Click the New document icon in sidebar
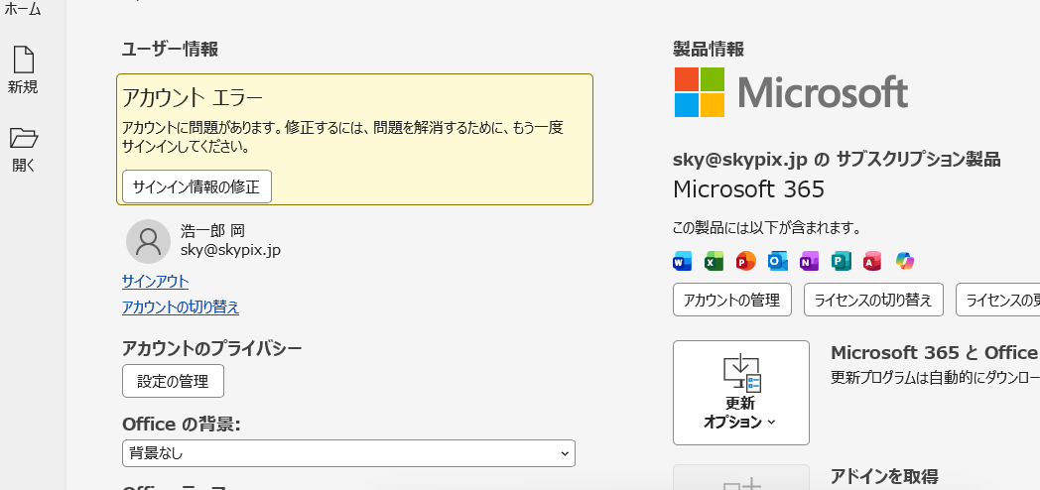Viewport: 1040px width, 490px height. coord(23,60)
